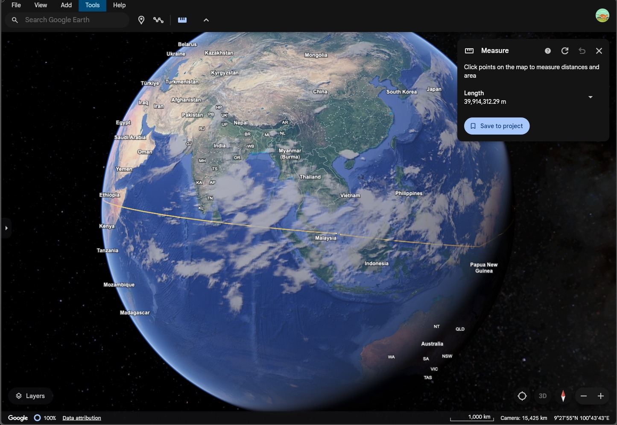This screenshot has height=425, width=617.
Task: Open the File menu
Action: click(16, 5)
